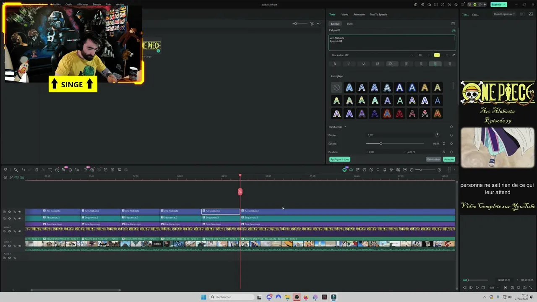
Task: Open the Blackadder ITC font dropdown
Action: pos(372,55)
